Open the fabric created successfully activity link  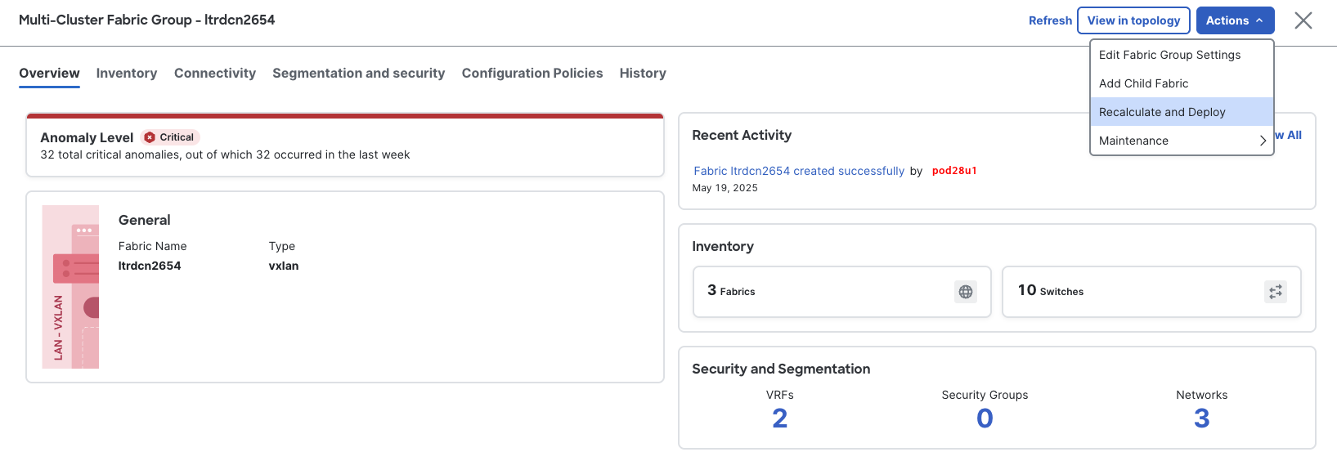pyautogui.click(x=799, y=171)
